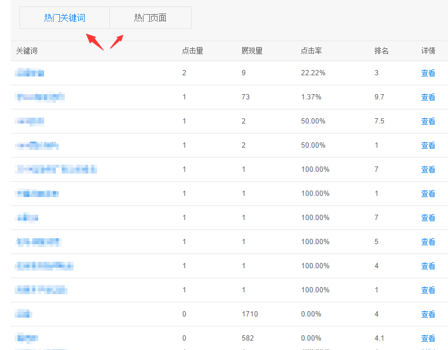This screenshot has width=448, height=350.
Task: View details for the row with 582 impressions
Action: [x=428, y=338]
